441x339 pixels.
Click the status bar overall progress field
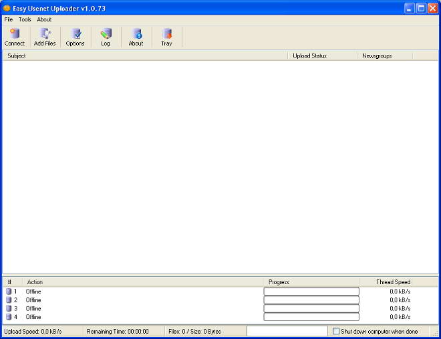pos(287,331)
